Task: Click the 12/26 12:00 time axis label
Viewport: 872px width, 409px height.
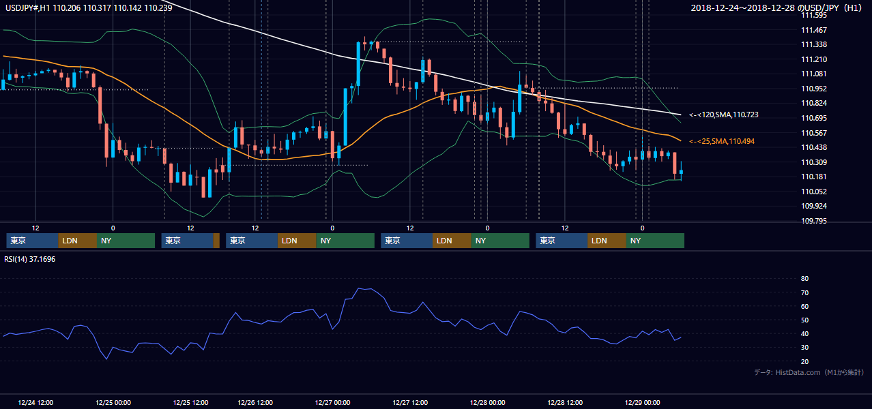Action: pyautogui.click(x=255, y=403)
